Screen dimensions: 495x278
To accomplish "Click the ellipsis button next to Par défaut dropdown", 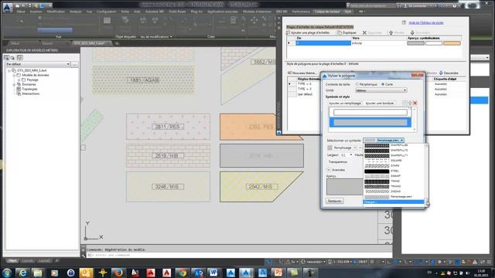I will pyautogui.click(x=74, y=64).
